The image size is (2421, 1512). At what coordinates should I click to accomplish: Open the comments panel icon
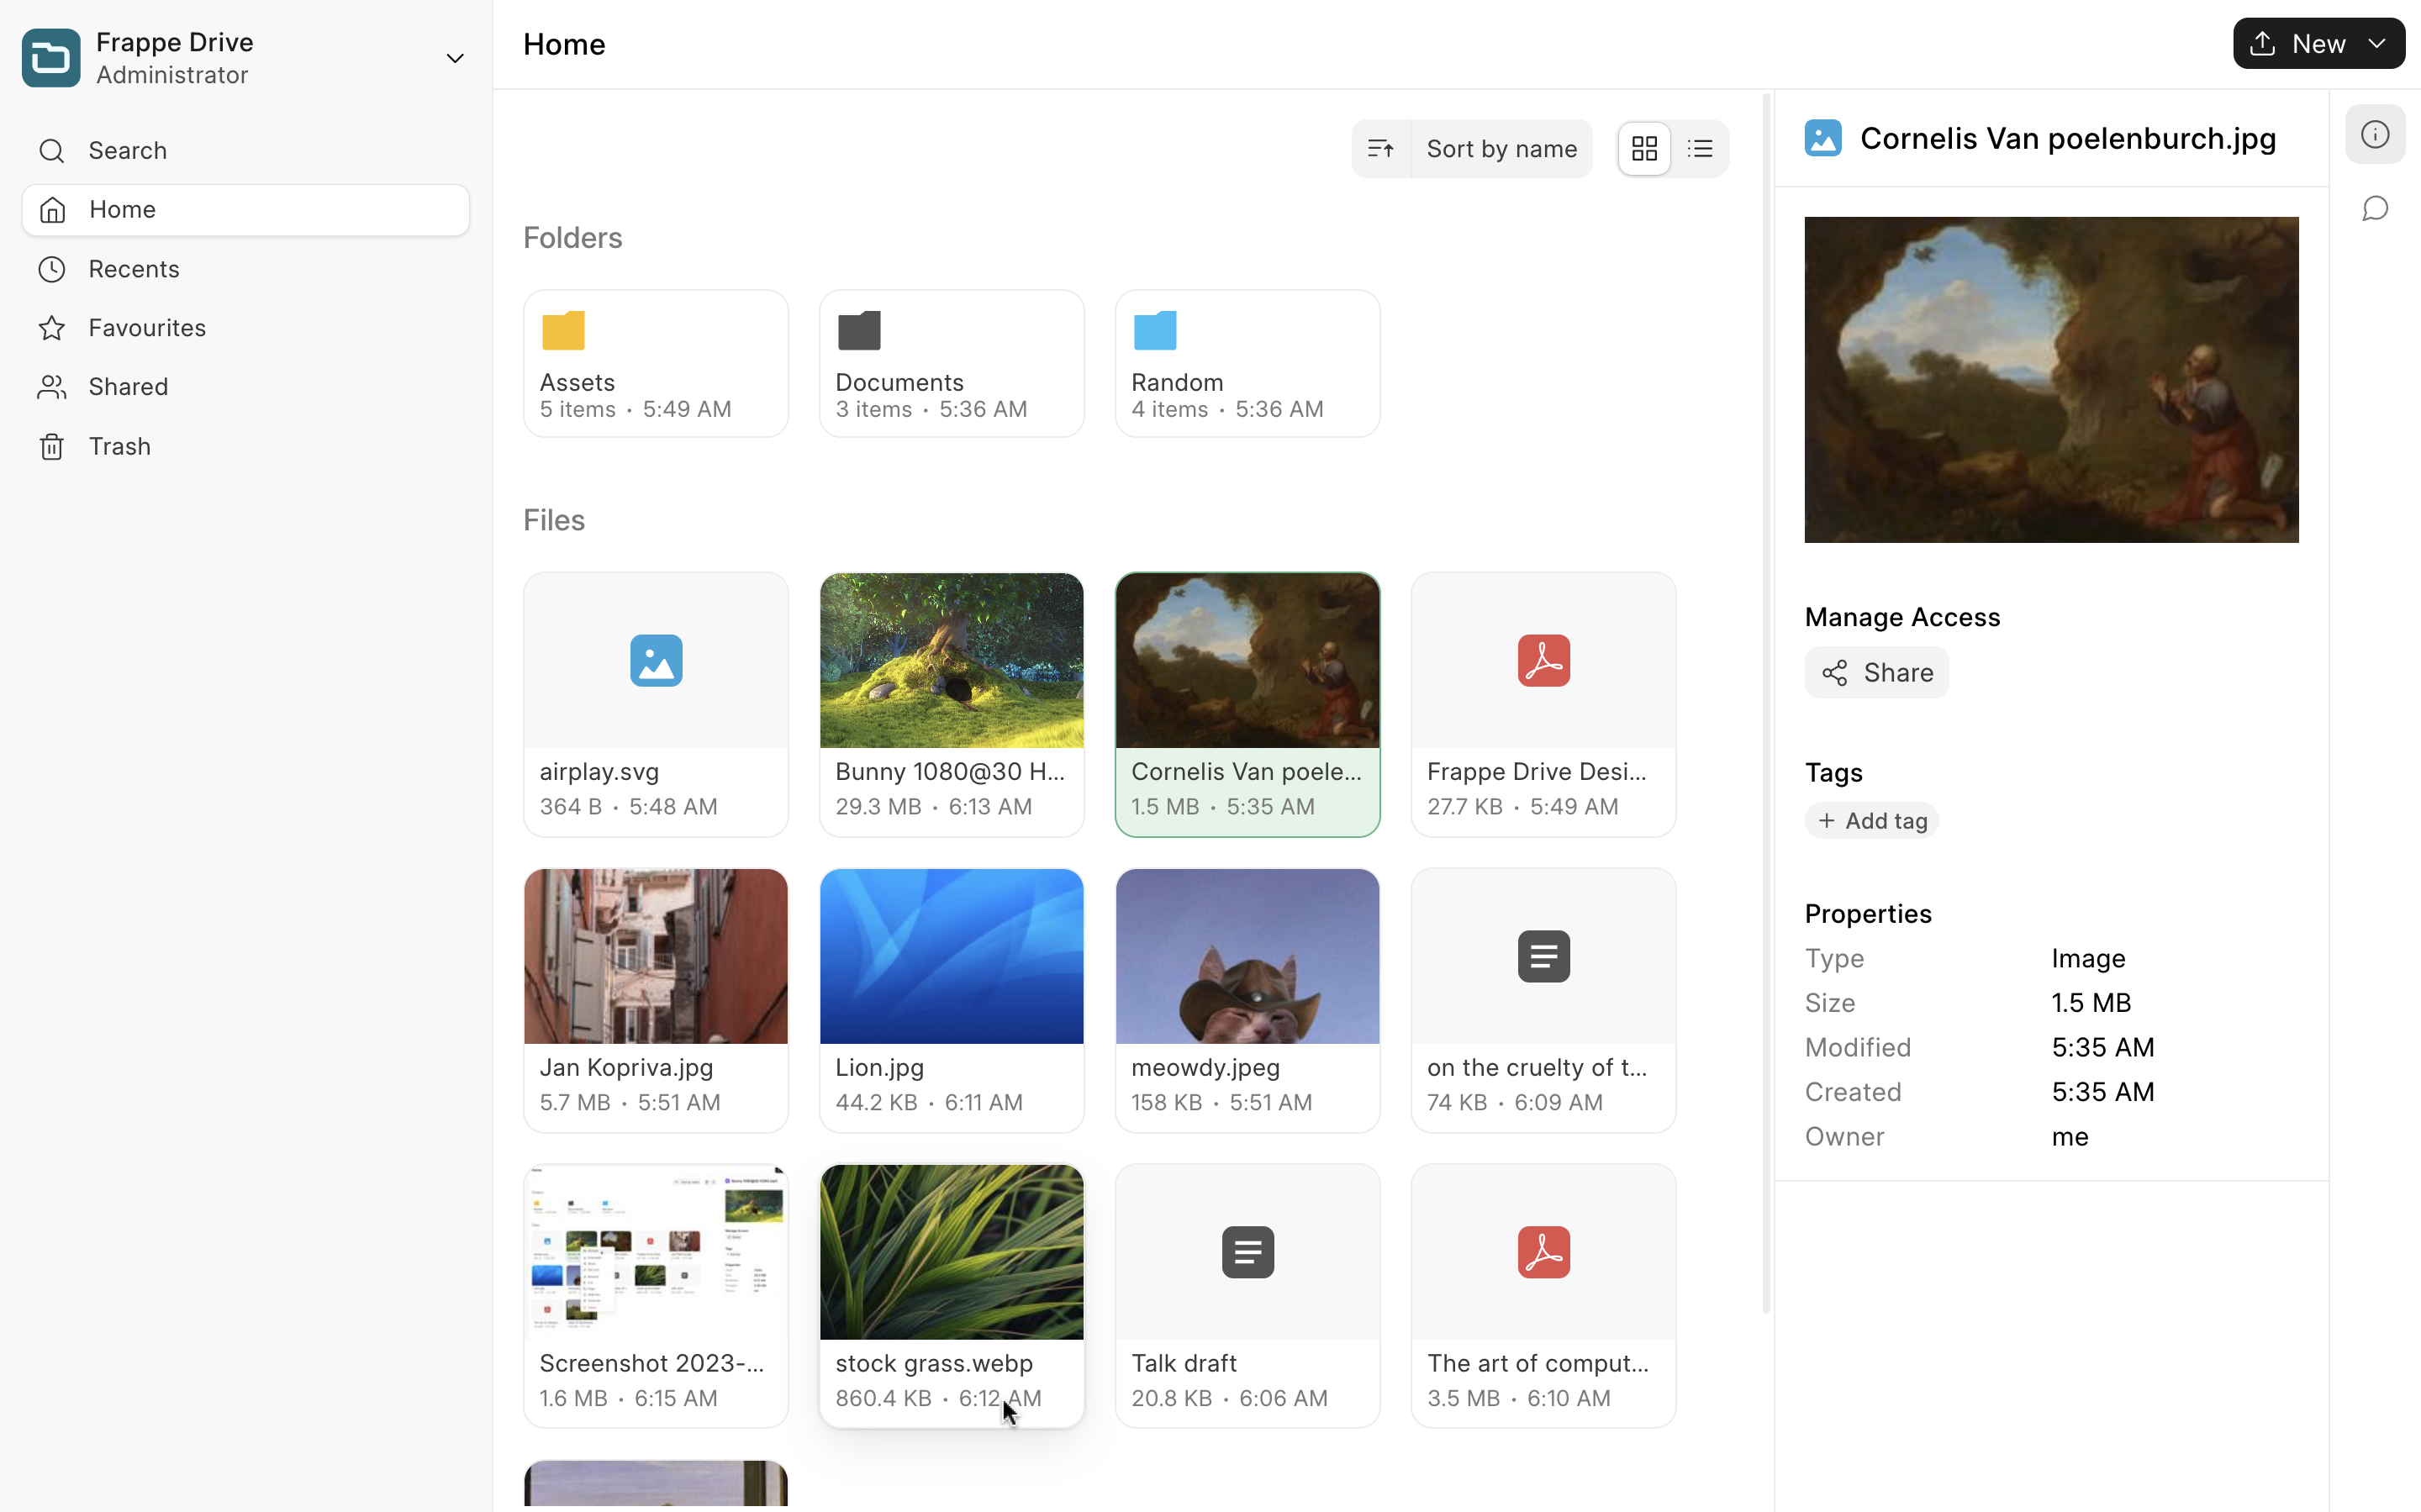pos(2374,209)
